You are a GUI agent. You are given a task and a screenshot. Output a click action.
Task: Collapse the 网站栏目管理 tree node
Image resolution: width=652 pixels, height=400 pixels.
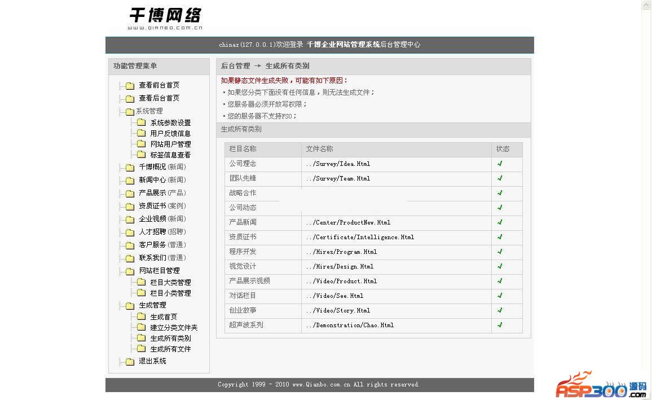coord(130,271)
